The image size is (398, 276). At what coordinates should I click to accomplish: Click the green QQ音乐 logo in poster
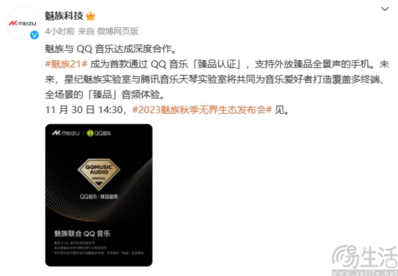pyautogui.click(x=99, y=133)
